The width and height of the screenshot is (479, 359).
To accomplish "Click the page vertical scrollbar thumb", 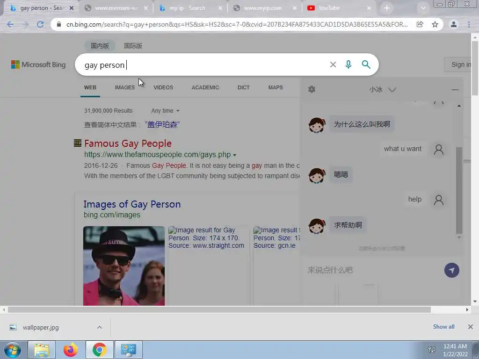I will (475, 68).
